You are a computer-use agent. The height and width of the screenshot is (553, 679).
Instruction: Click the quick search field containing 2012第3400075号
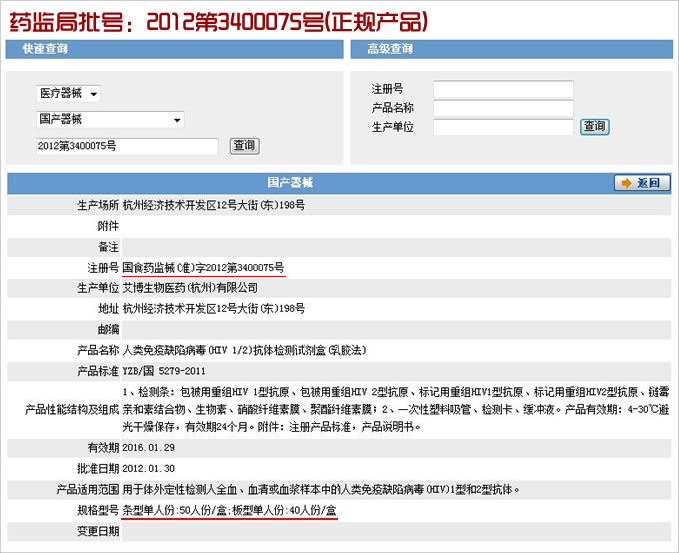pos(126,147)
